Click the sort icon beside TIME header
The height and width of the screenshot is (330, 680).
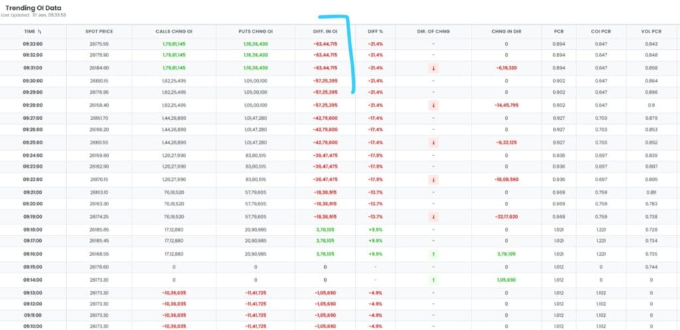coord(40,31)
